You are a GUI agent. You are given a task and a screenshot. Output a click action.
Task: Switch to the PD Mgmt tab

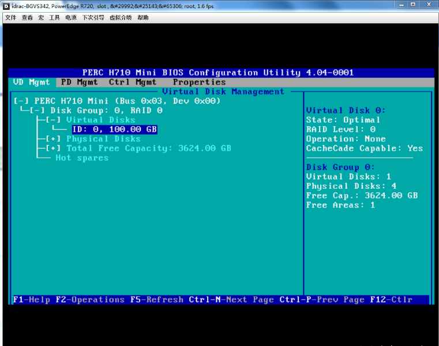click(x=79, y=82)
